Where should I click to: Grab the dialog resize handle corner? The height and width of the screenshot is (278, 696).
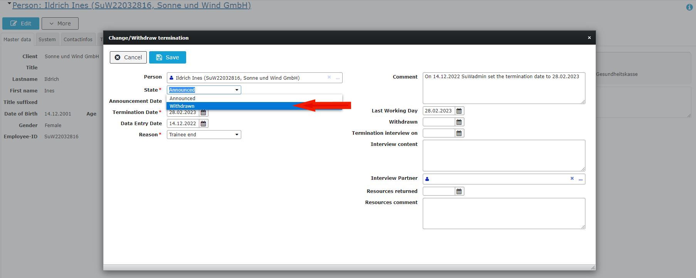(593, 267)
